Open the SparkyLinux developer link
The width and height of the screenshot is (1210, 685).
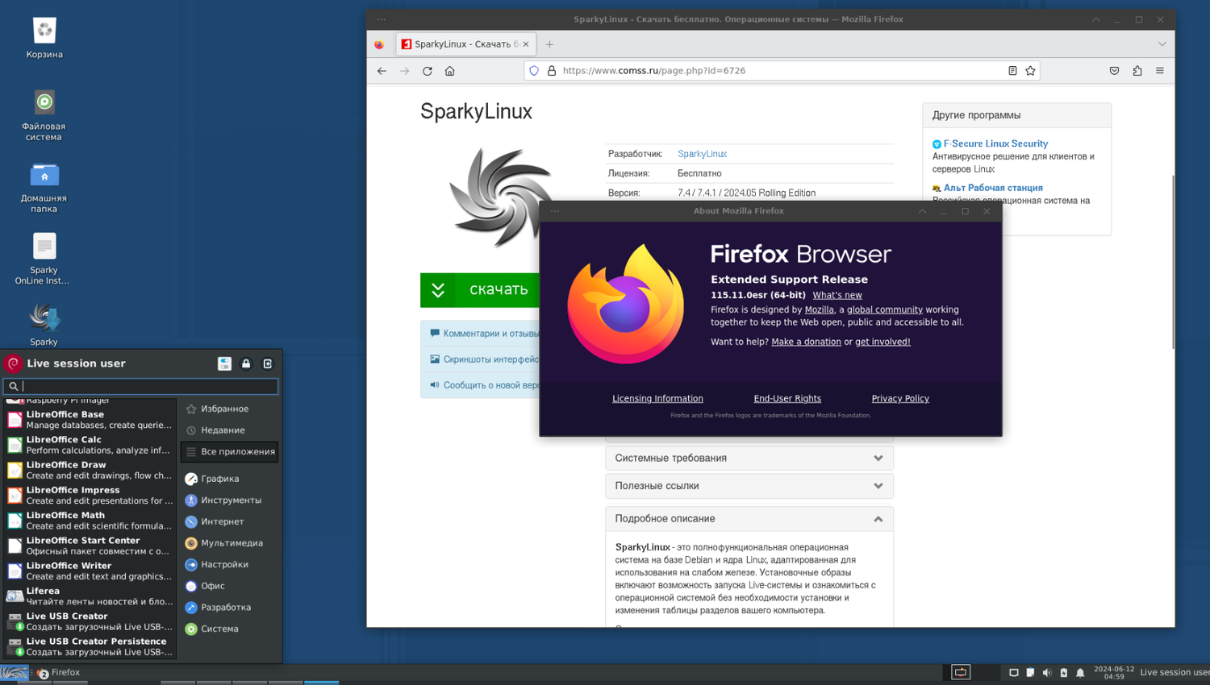[702, 154]
